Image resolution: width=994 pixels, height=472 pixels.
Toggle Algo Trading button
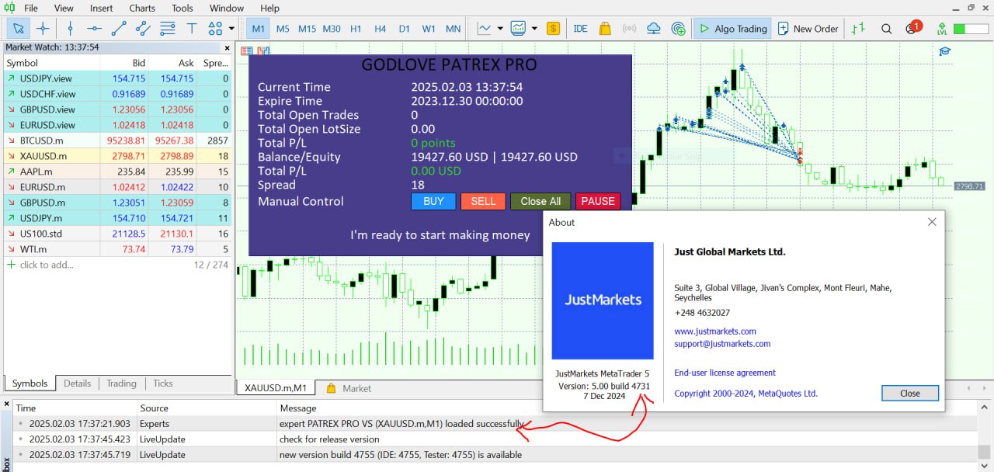click(732, 29)
